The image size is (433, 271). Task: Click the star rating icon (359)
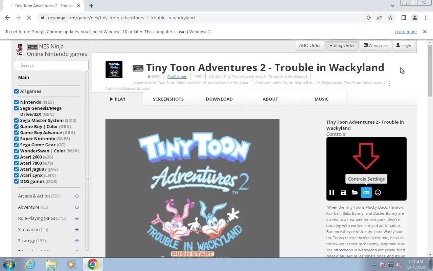(x=149, y=77)
